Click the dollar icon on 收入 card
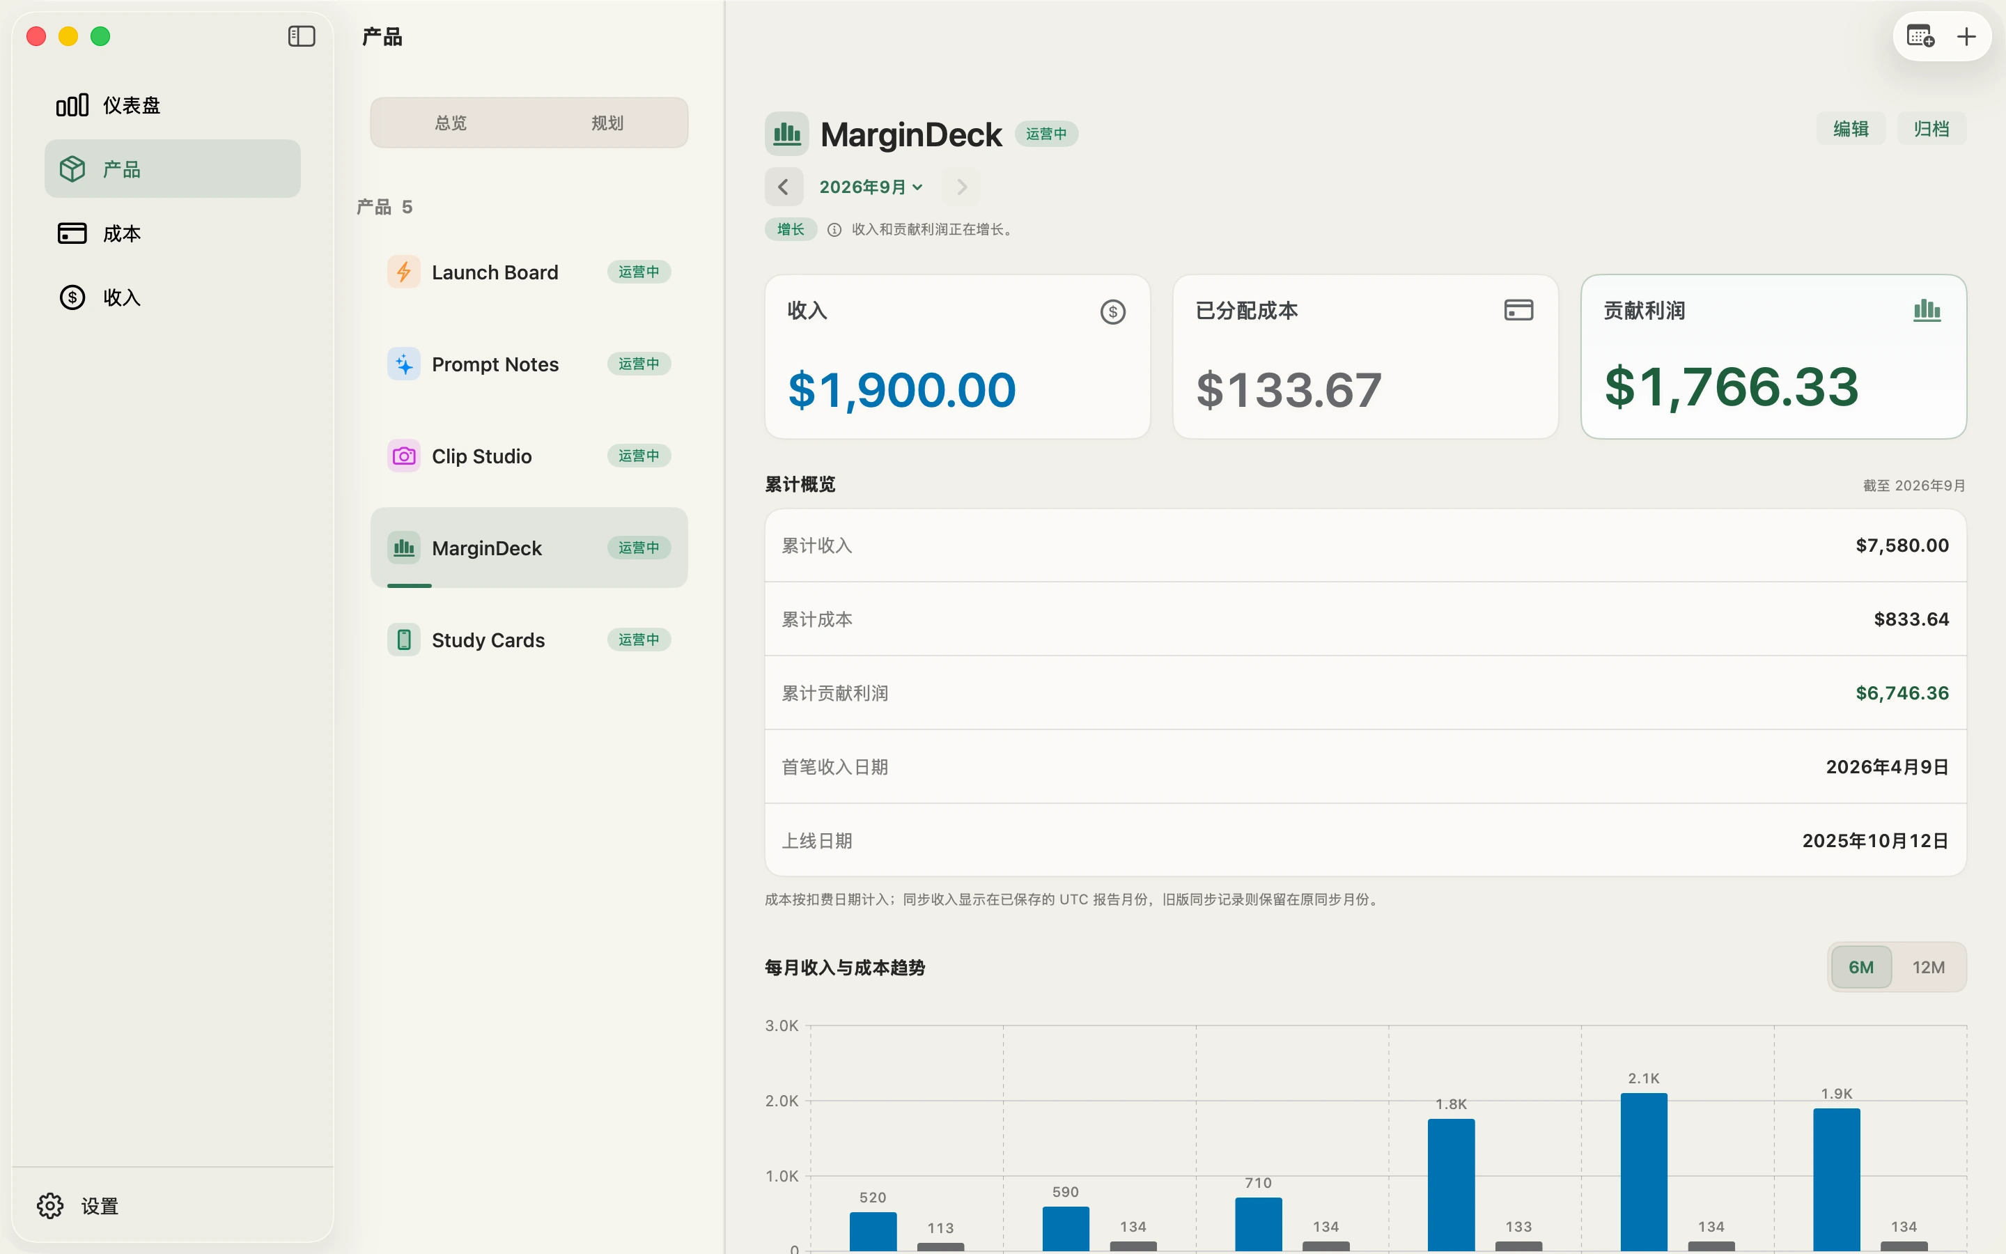The height and width of the screenshot is (1254, 2006). tap(1112, 312)
